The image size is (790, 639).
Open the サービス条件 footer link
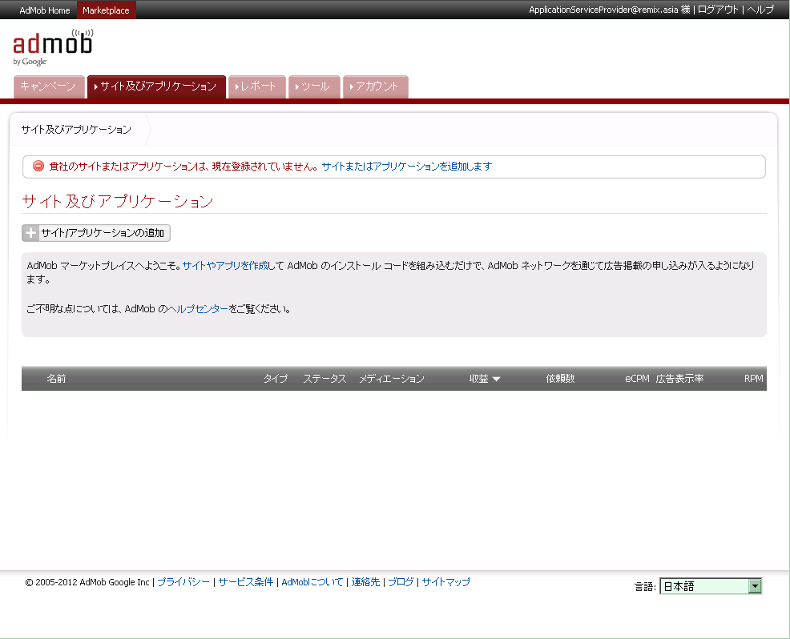click(x=246, y=582)
